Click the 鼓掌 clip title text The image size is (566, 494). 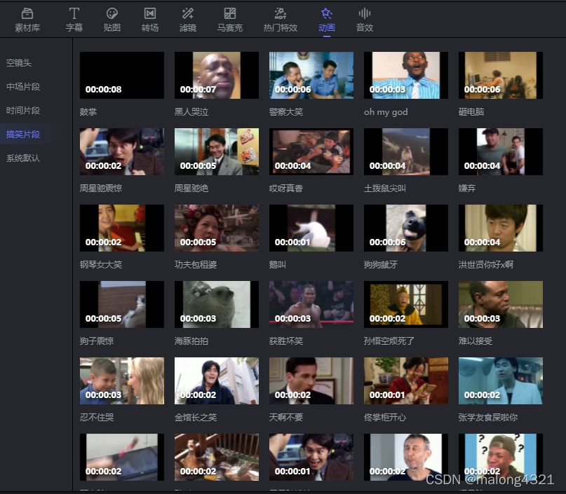(88, 112)
